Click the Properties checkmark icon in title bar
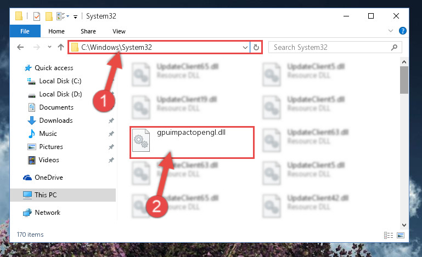 tap(37, 16)
